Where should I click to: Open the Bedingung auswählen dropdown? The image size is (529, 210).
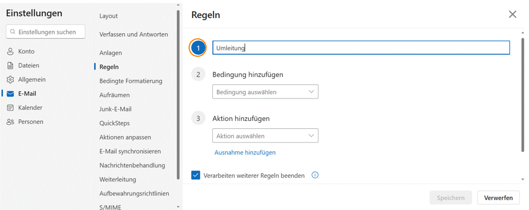pos(265,92)
